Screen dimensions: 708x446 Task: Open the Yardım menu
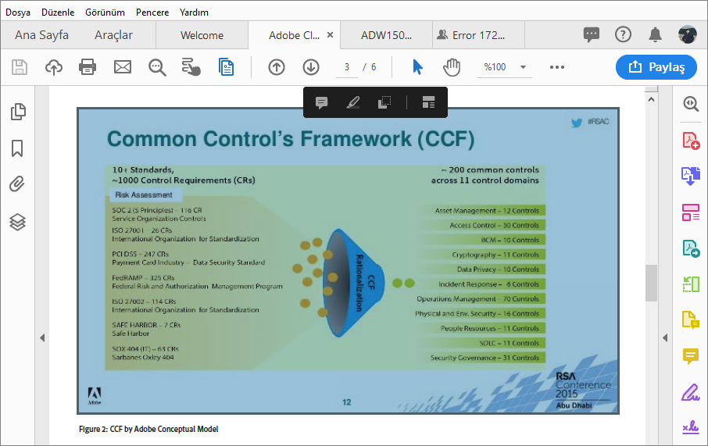194,12
